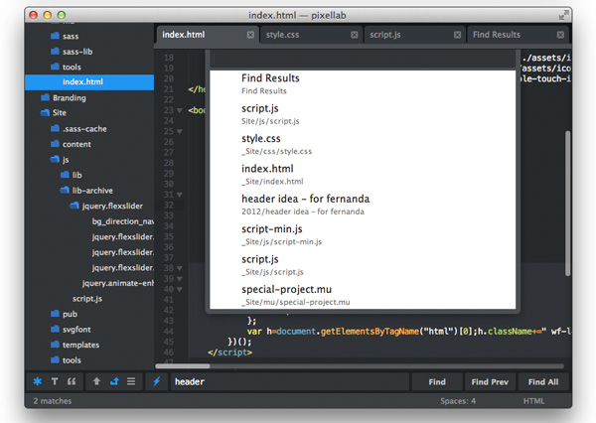Click the content folder icon
The height and width of the screenshot is (423, 596).
tap(55, 144)
